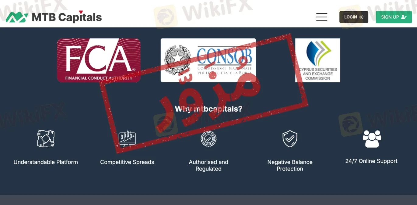Select the 24/7 Online Support text

(371, 161)
